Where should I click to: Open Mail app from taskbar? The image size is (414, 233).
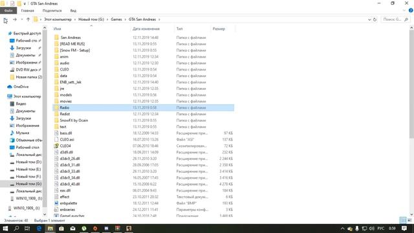[x=73, y=228]
